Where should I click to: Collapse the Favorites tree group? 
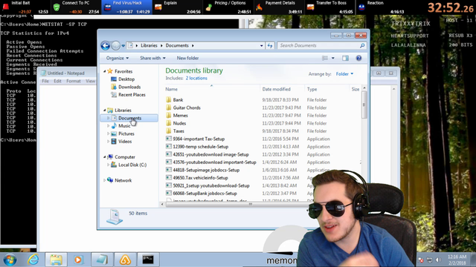[105, 71]
